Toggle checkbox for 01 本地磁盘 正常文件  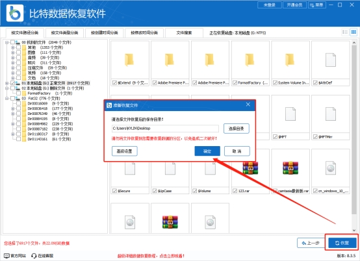coord(12,83)
